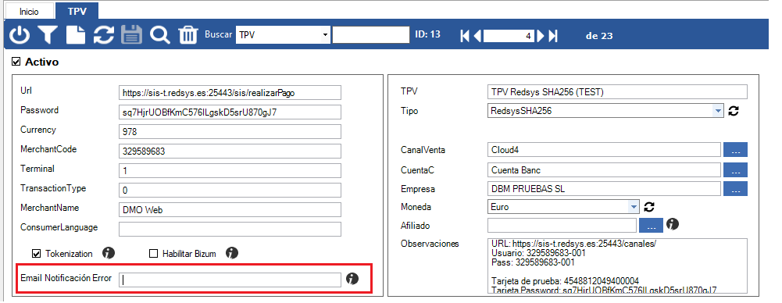Viewport: 782px width, 303px height.
Task: Click inside the Observaciones text area
Action: tap(617, 266)
